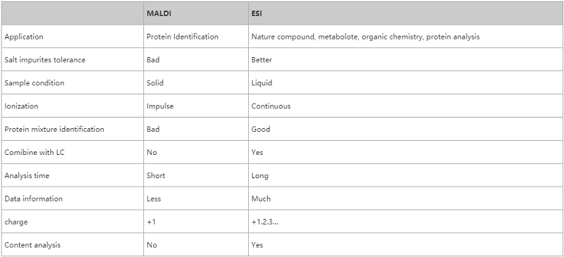
Task: Click the Content analysis row label
Action: point(32,245)
